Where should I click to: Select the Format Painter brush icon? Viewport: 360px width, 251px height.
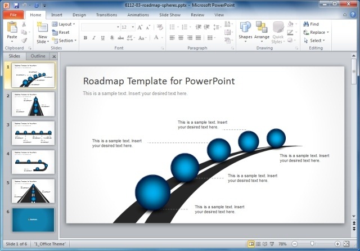pos(24,41)
